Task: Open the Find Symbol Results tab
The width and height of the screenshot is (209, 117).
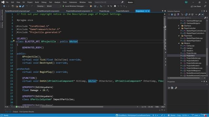Action: [26, 112]
